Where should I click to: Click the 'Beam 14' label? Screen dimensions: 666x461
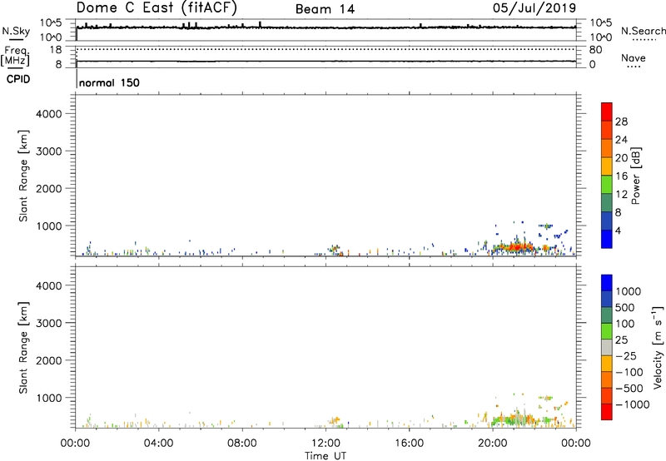click(325, 9)
